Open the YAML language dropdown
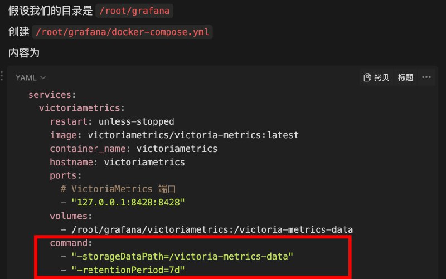Screen dimensions: 446x279 click(x=31, y=77)
